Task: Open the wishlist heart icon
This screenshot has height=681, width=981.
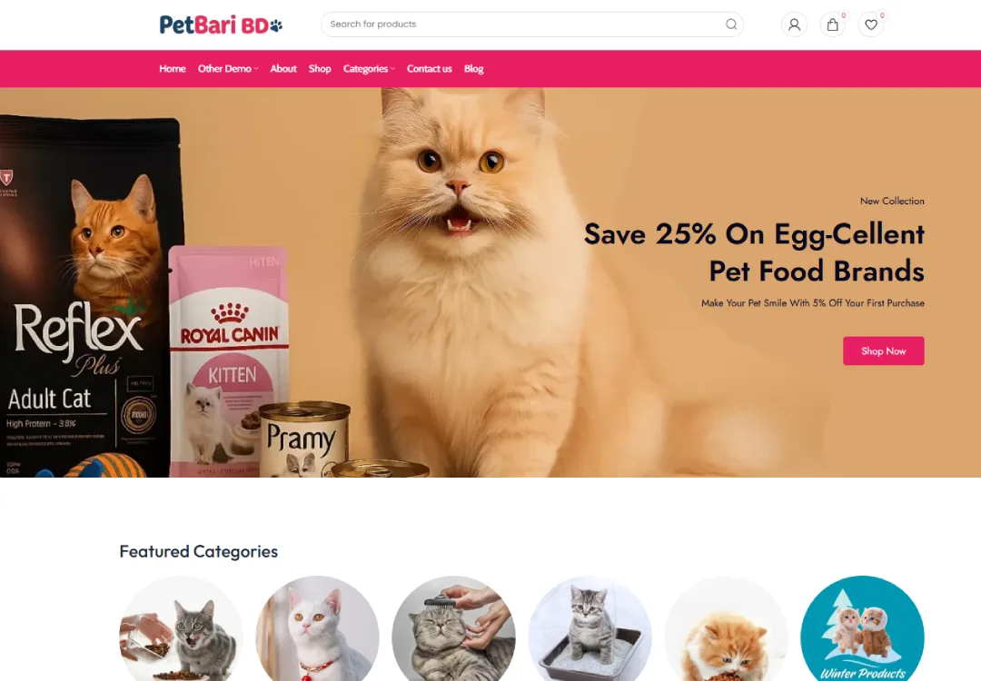Action: click(871, 25)
